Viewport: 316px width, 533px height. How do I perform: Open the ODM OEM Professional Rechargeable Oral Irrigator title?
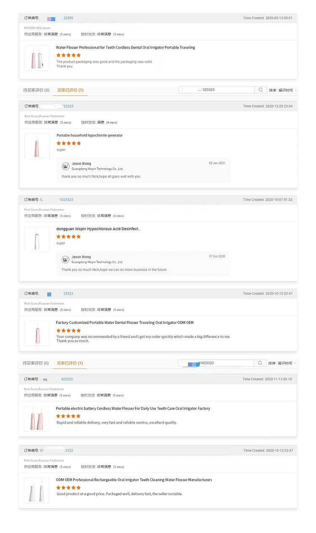tap(134, 480)
